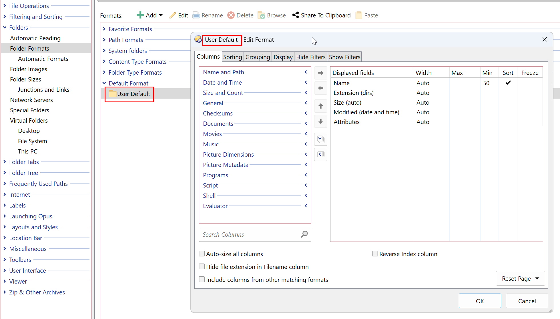Open the Show Filters tab
This screenshot has height=319, width=560.
pyautogui.click(x=344, y=57)
